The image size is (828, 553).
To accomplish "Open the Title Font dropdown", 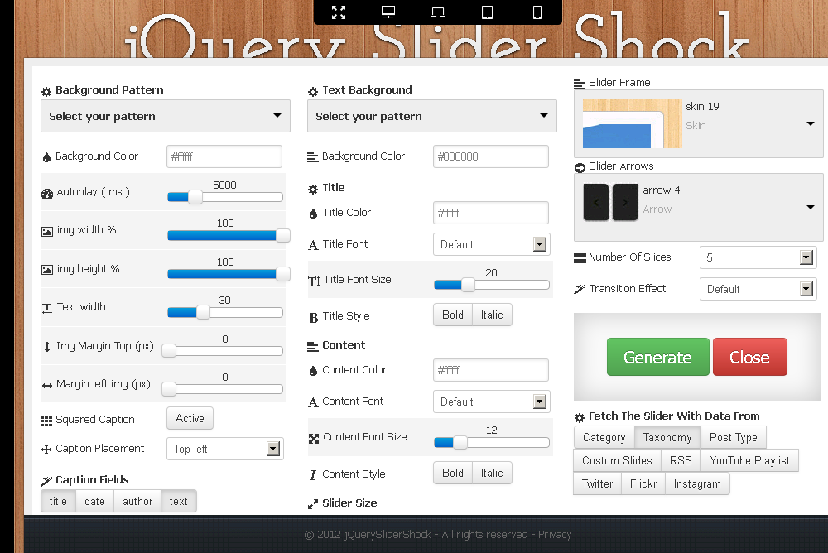I will click(x=491, y=244).
